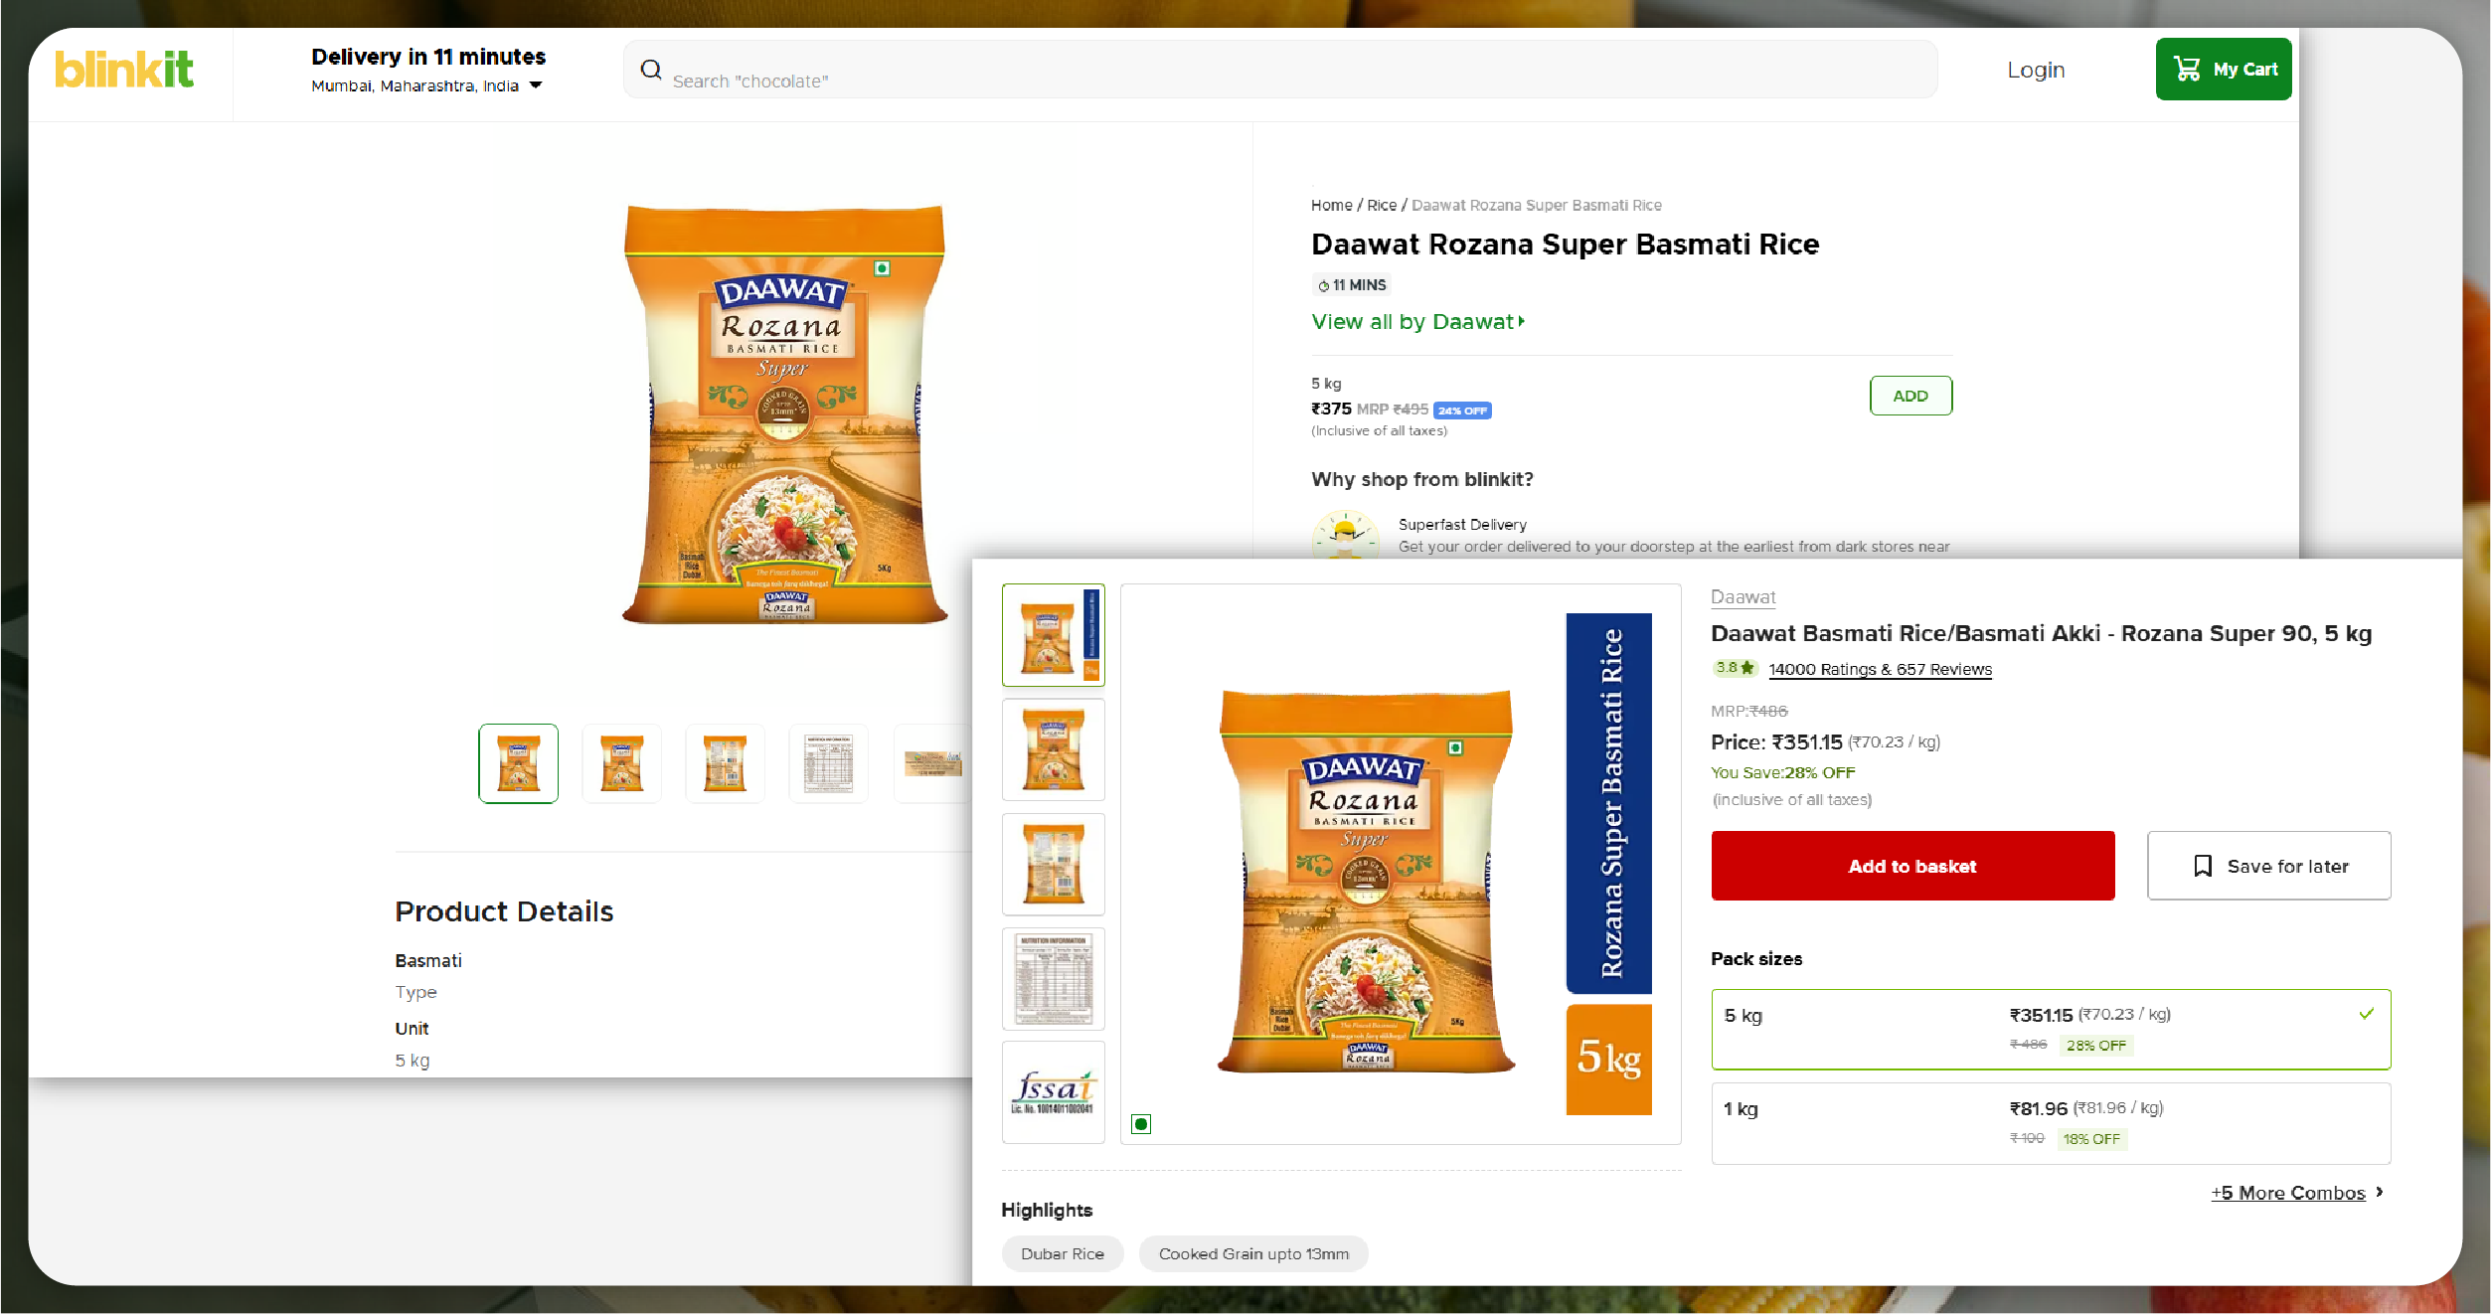This screenshot has width=2491, height=1315.
Task: Select the nutrition information thumbnail in blinkit gallery
Action: [828, 763]
